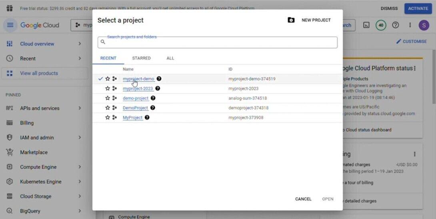The width and height of the screenshot is (436, 219).
Task: Star the myproject-2023 project
Action: 108,88
